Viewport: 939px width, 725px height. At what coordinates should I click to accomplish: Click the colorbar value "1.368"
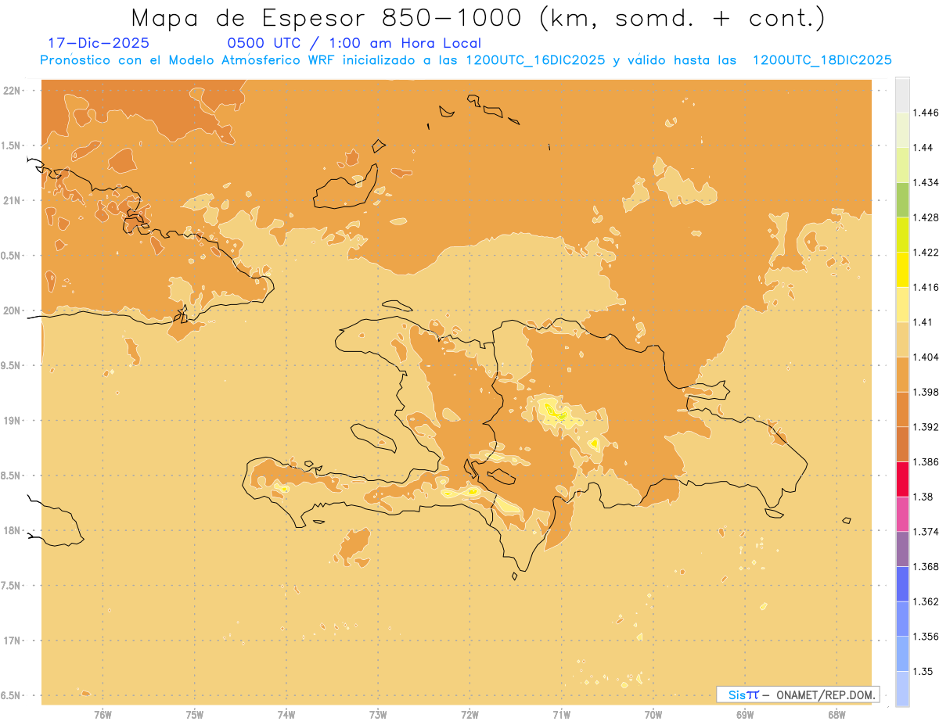(x=926, y=566)
